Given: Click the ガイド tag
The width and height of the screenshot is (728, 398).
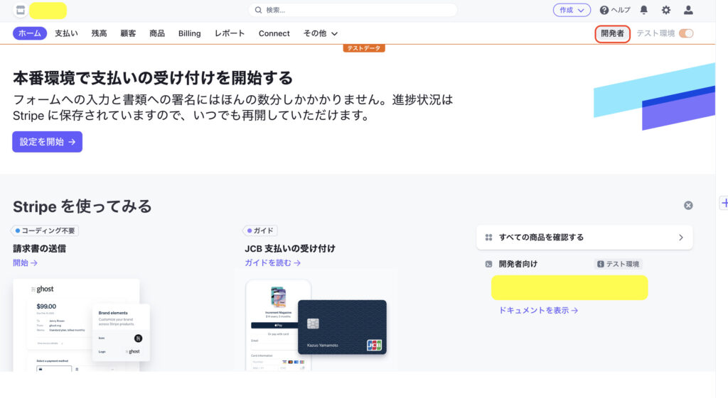Looking at the screenshot, I should (x=260, y=231).
